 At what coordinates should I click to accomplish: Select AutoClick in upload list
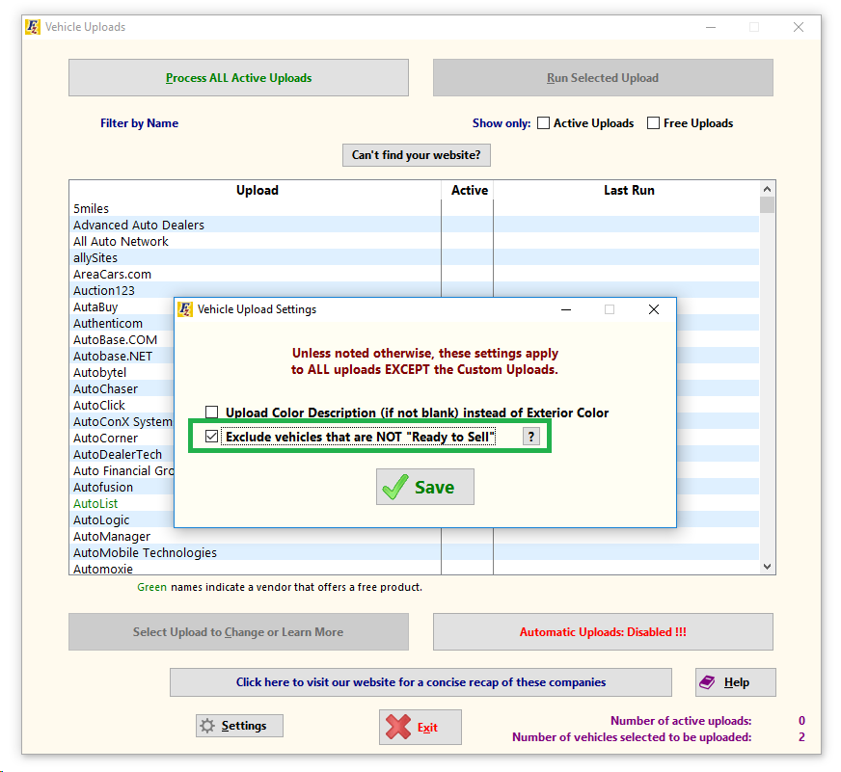122,406
